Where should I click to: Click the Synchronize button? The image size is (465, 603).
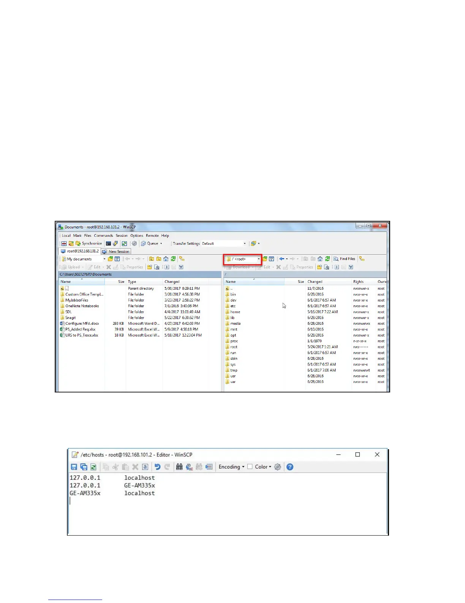89,244
